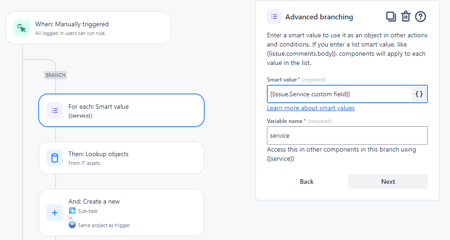Click the Sub-task issue type icon
This screenshot has width=450, height=240.
[x=72, y=211]
